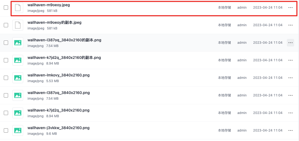Click the file icon of wallhaven-m9oeoy的副本.jpeg

pos(18,25)
